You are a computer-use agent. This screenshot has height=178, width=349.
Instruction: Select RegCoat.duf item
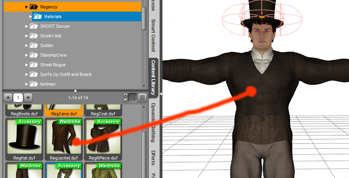(103, 110)
